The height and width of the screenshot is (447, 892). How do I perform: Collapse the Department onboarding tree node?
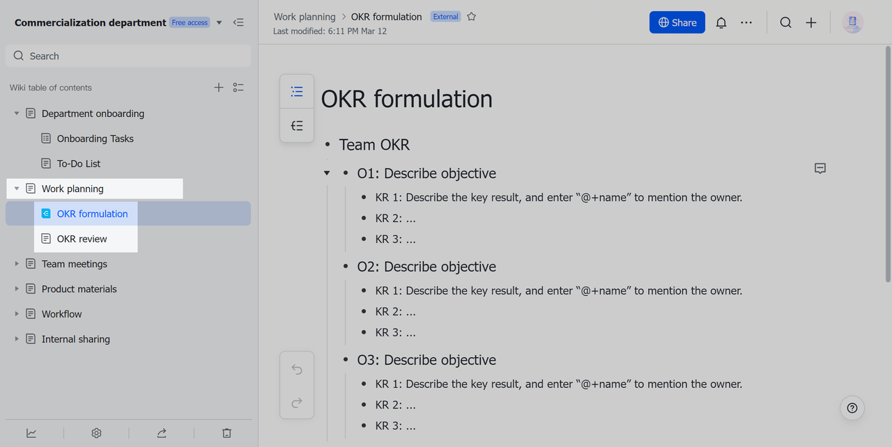17,113
